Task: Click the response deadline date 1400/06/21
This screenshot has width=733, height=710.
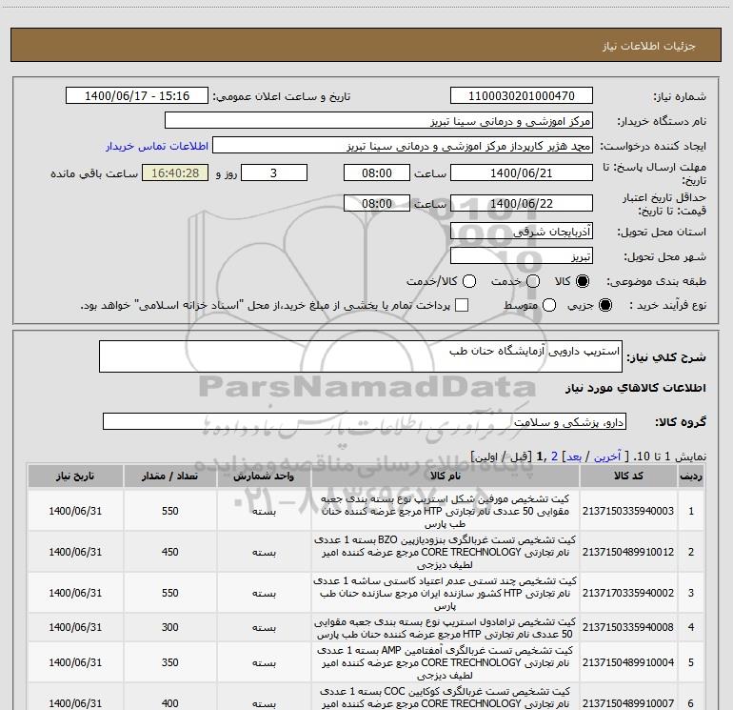Action: (522, 172)
